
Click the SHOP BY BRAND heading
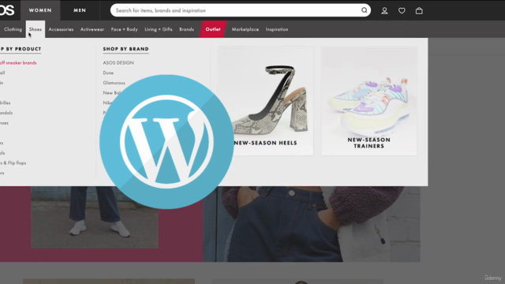pyautogui.click(x=126, y=49)
